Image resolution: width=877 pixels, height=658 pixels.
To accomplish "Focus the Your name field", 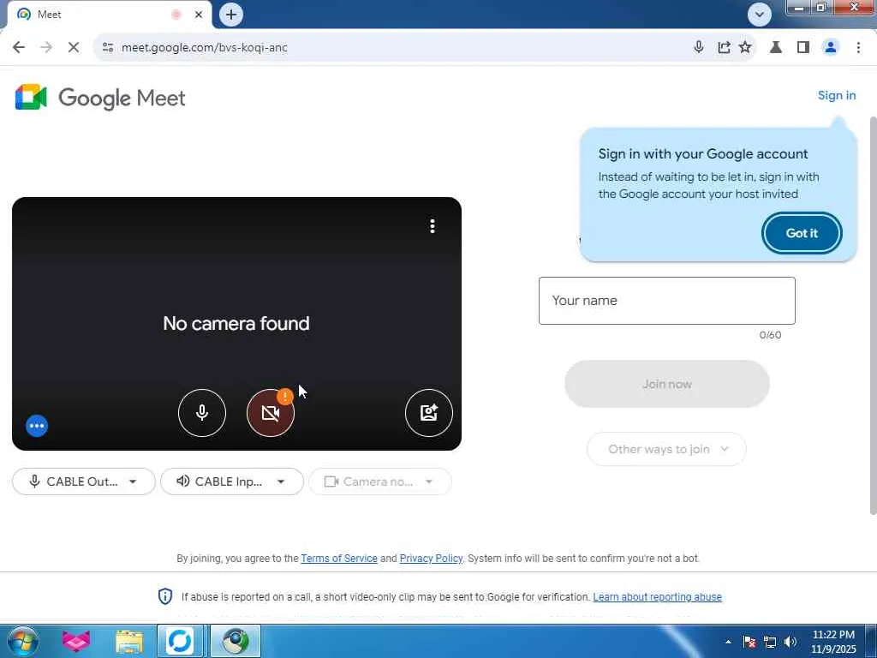I will coord(666,301).
